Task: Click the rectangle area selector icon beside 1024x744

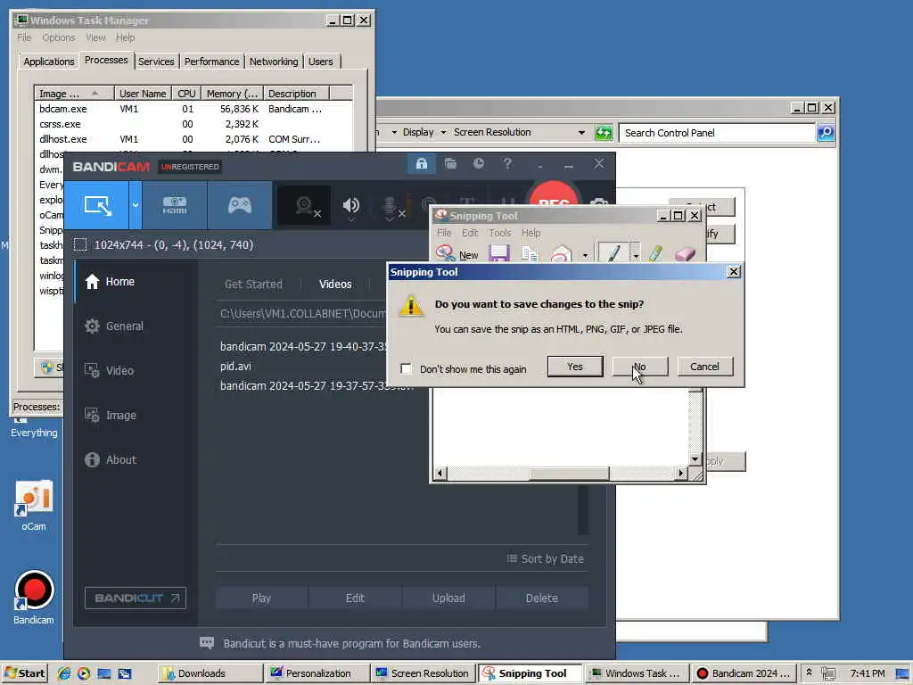Action: point(80,244)
